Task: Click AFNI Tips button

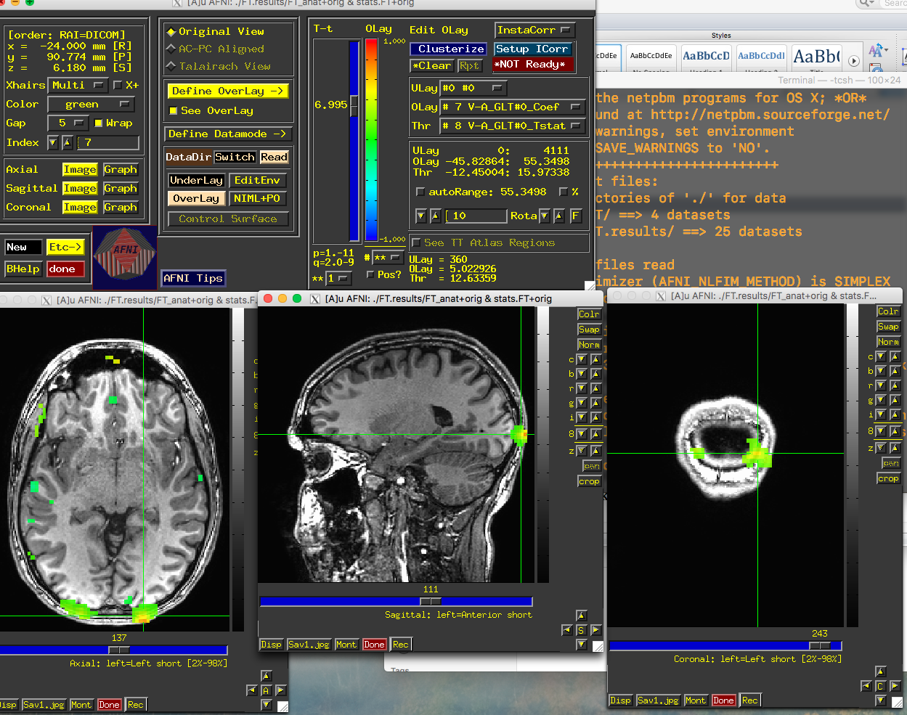Action: click(x=193, y=278)
